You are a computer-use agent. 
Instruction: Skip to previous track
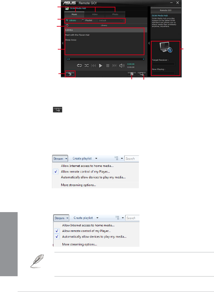tap(93, 66)
